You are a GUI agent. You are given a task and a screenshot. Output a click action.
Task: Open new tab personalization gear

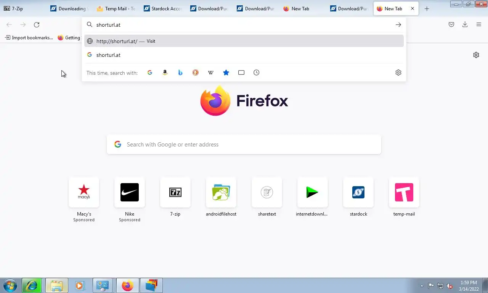tap(476, 55)
